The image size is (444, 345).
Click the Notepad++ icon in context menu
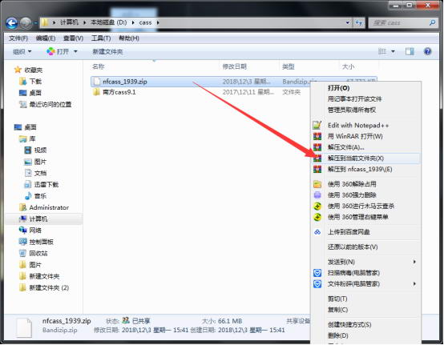317,125
